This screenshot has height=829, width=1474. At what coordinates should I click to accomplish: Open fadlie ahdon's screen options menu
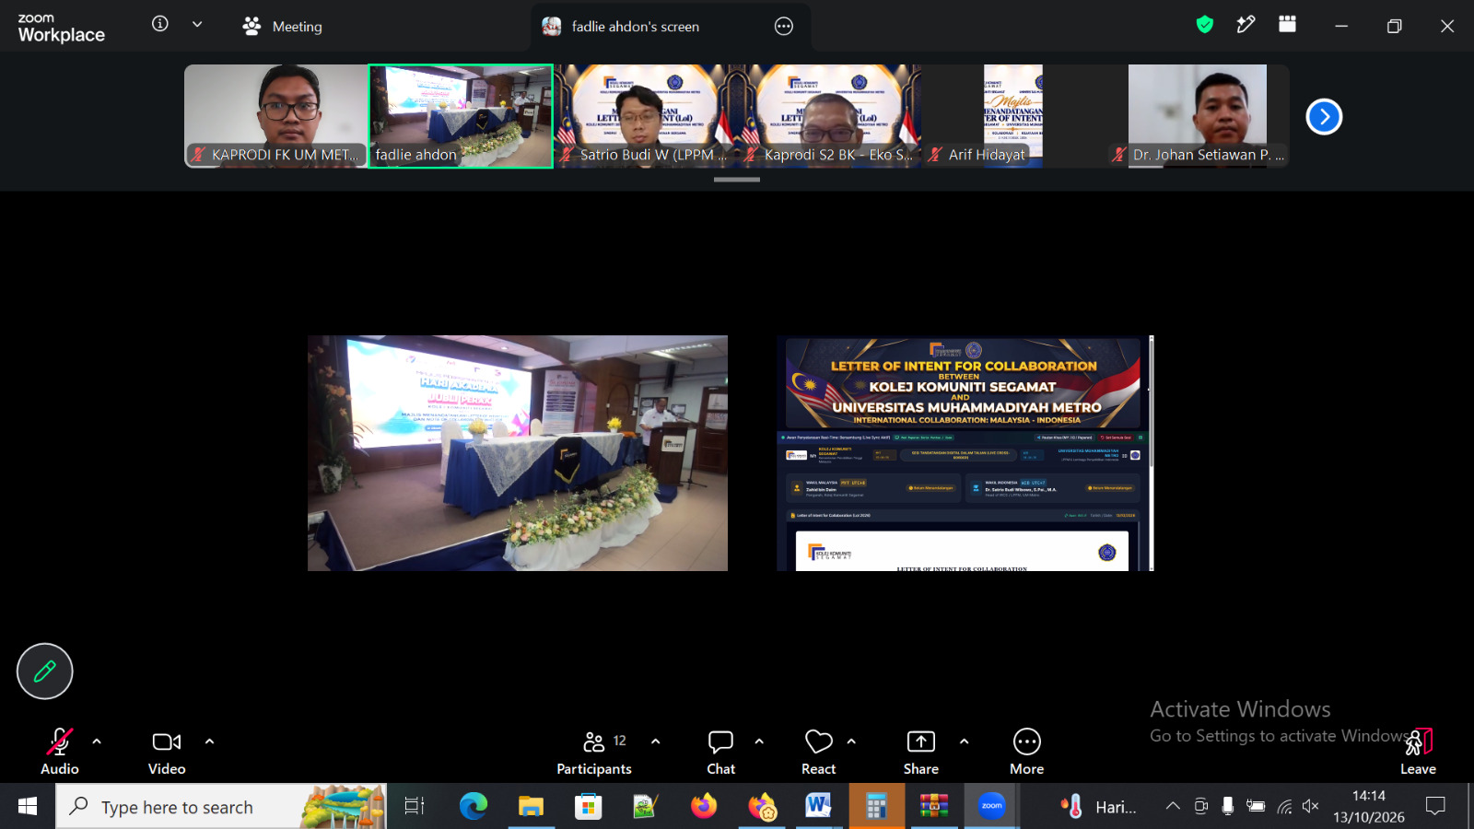click(784, 27)
